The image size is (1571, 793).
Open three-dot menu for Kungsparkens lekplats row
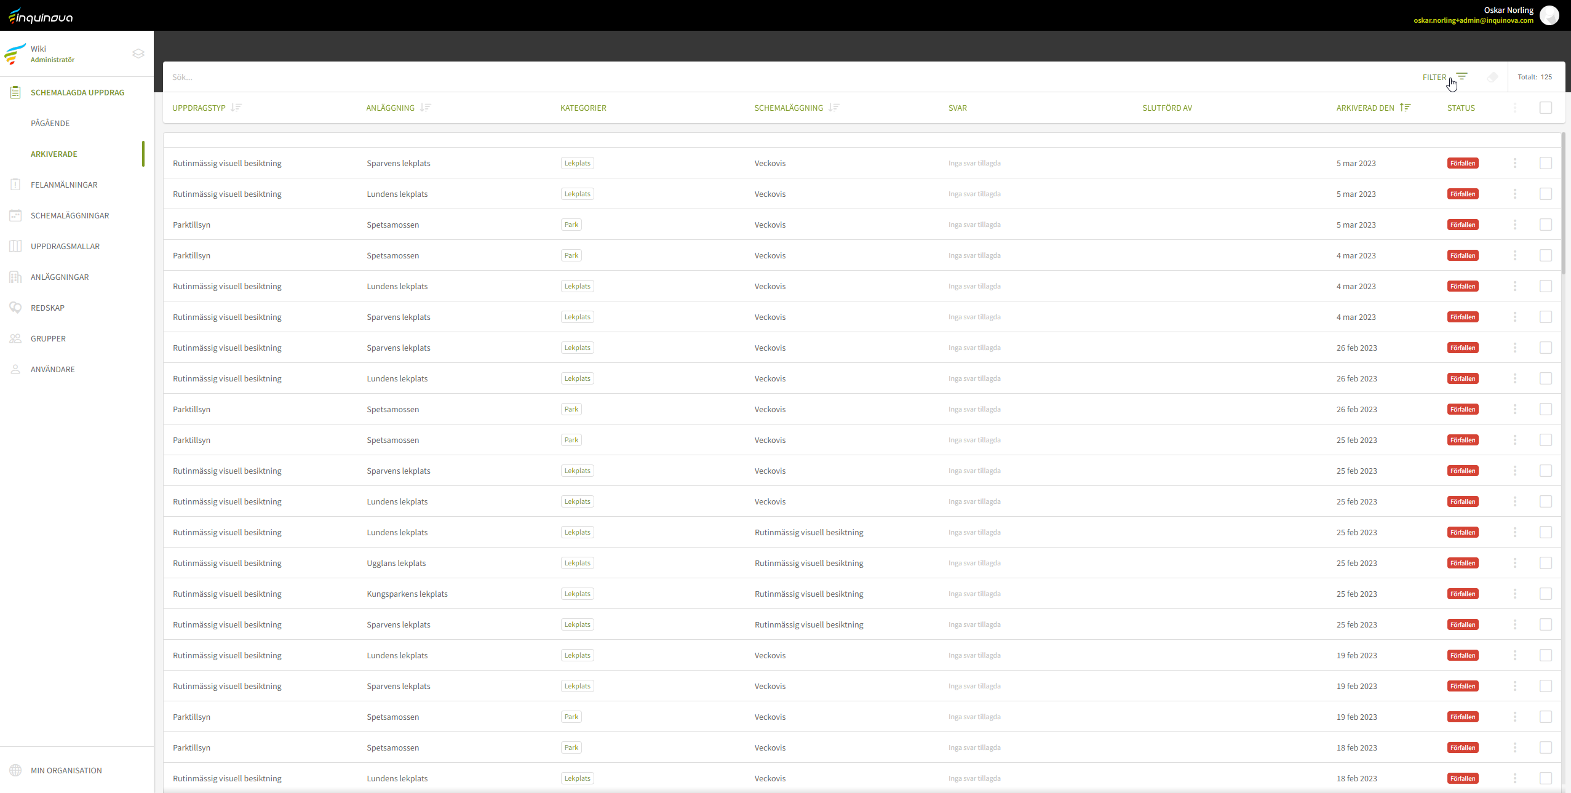coord(1514,594)
